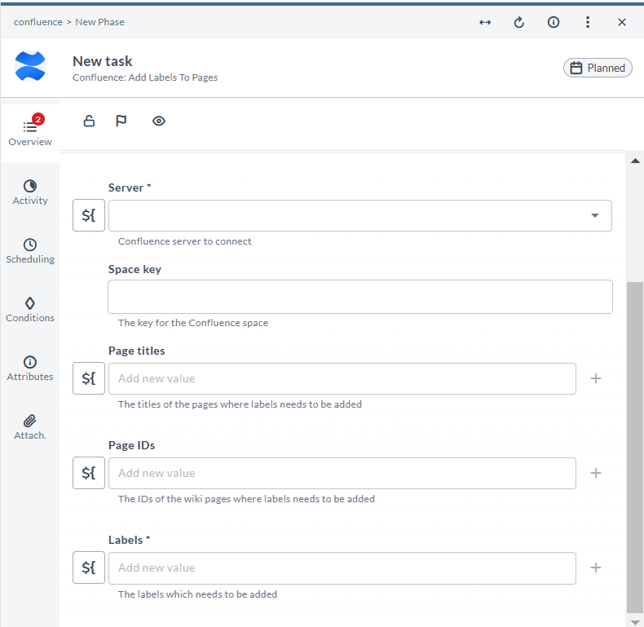Click the variable button beside Server field
Image resolution: width=644 pixels, height=627 pixels.
[x=89, y=216]
